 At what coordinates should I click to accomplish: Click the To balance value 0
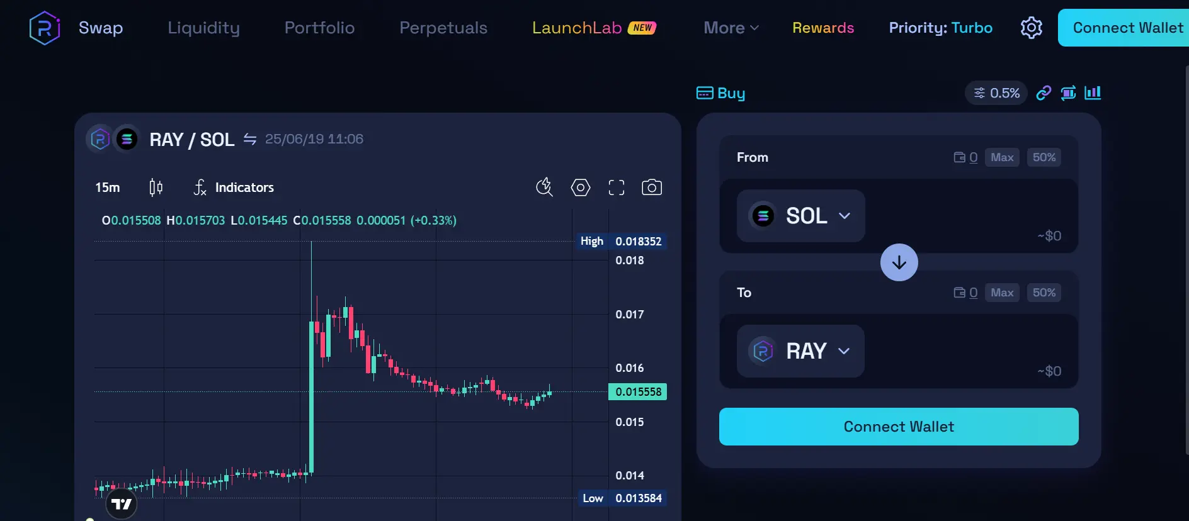(x=974, y=293)
